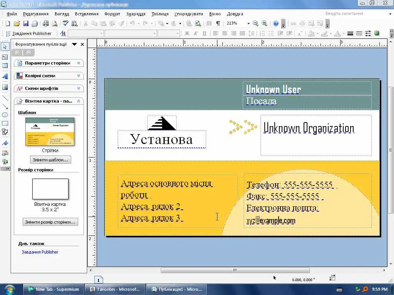Select the Select Objects arrow tool
This screenshot has height=295, width=394.
click(5, 46)
